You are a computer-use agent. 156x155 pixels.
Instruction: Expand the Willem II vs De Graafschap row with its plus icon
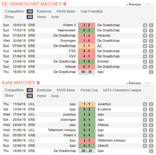click(145, 25)
